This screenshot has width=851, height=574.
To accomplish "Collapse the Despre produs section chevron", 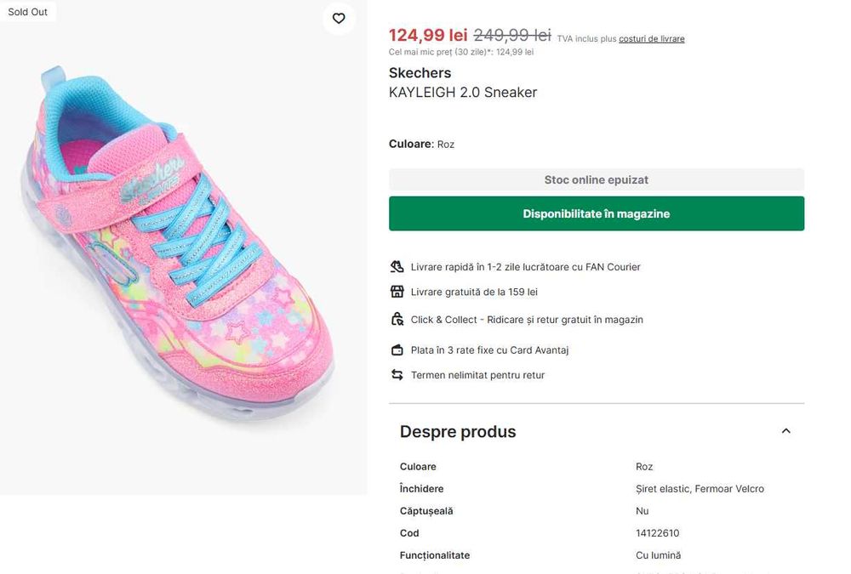I will point(785,431).
